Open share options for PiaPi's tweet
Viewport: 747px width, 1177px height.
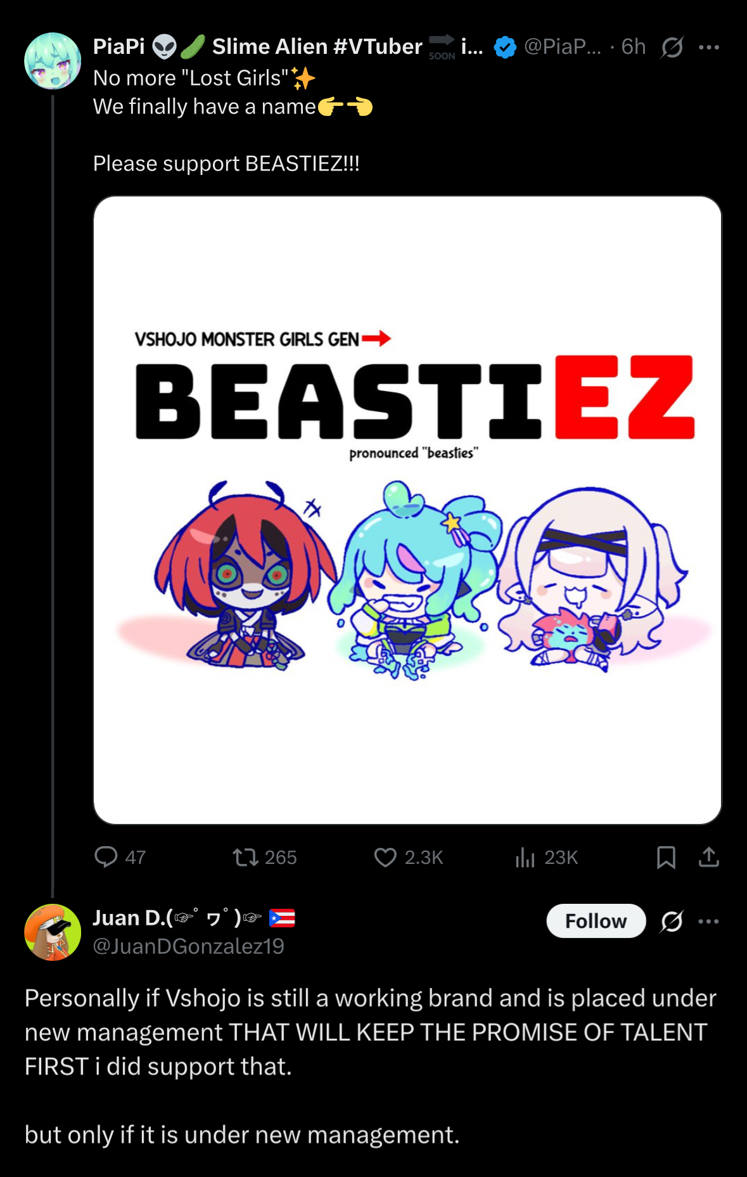(x=708, y=857)
